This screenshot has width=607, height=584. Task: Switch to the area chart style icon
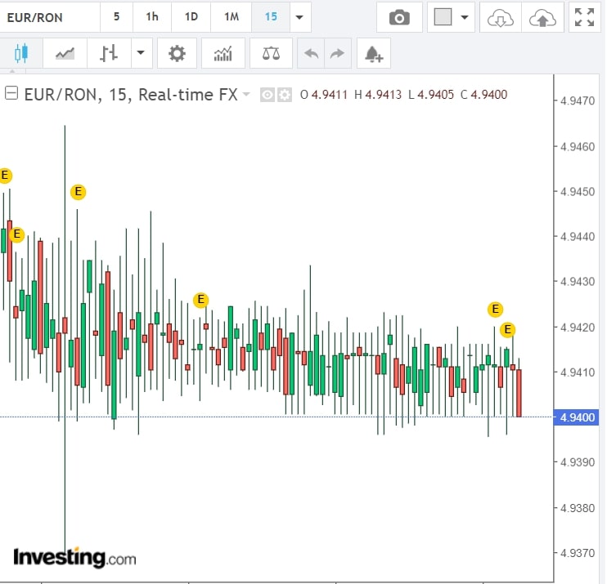[x=65, y=54]
